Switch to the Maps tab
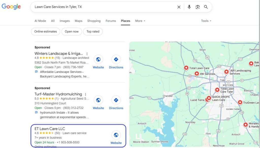260x148 pixels. (78, 21)
